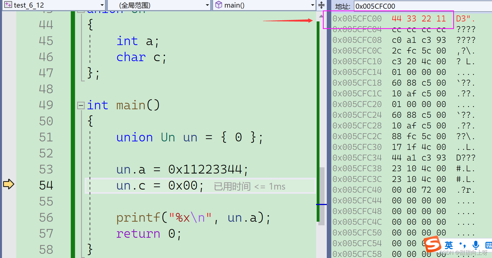492x258 pixels.
Task: Click line number 51 in the gutter
Action: (x=46, y=137)
